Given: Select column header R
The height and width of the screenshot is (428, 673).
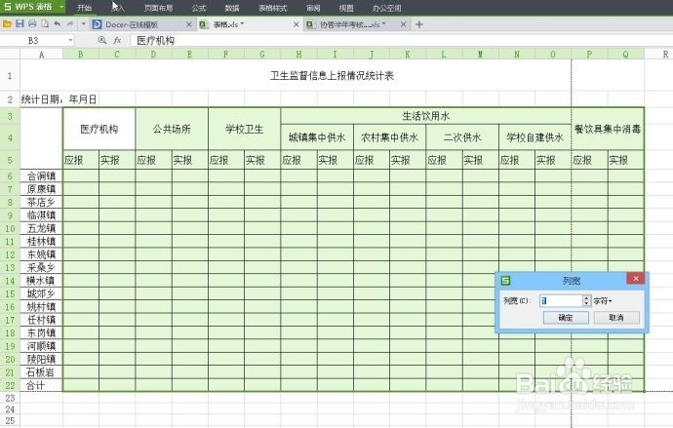Looking at the screenshot, I should (658, 54).
